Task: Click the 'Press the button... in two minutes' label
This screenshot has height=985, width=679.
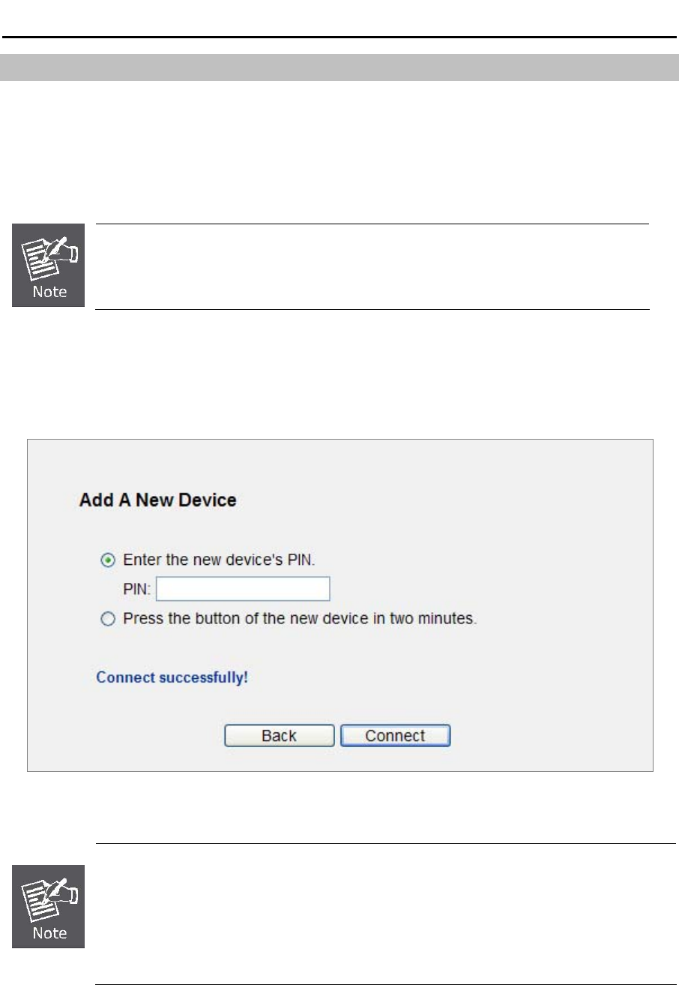Action: [300, 620]
